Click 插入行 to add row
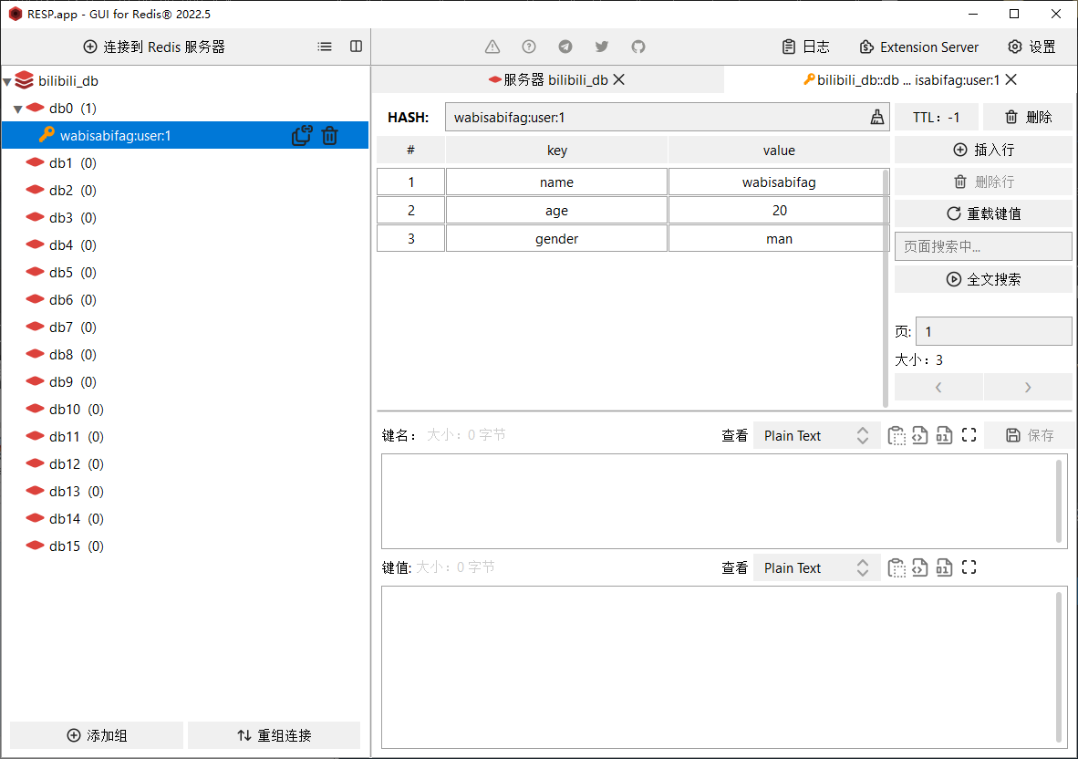 point(983,150)
